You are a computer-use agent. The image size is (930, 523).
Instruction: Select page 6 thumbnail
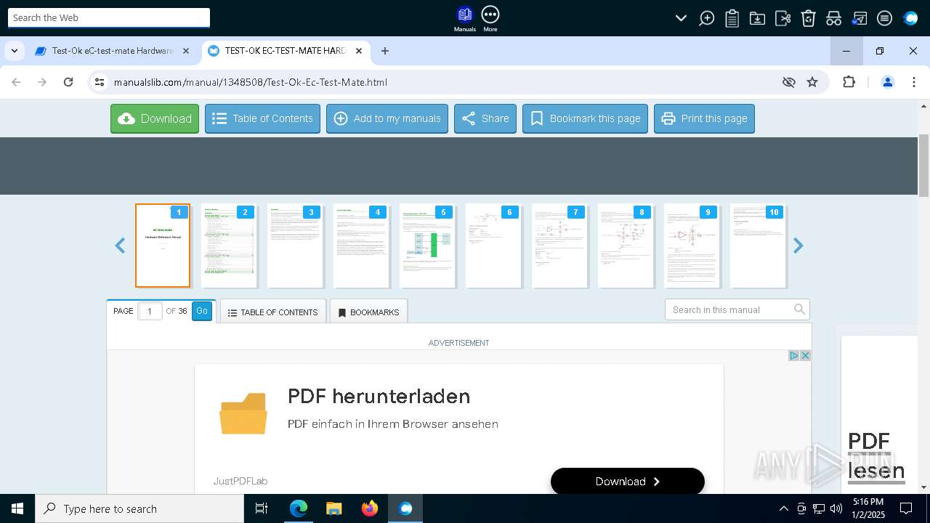coord(493,246)
